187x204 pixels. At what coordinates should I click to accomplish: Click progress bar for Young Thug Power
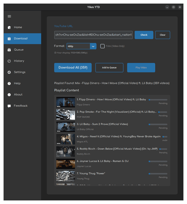coord(158,174)
